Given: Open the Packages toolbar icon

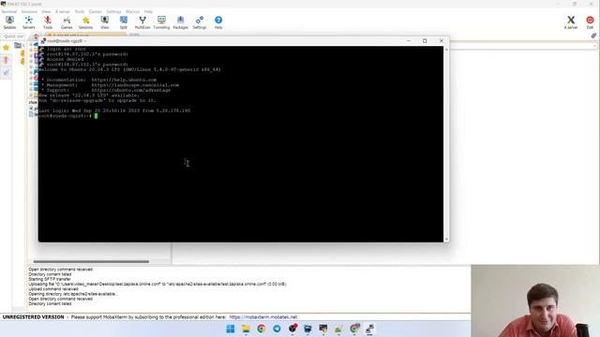Looking at the screenshot, I should point(180,22).
